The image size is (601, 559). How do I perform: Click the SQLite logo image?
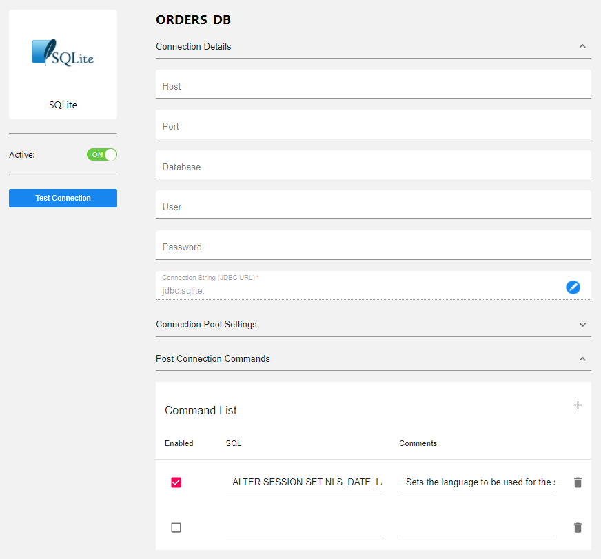pyautogui.click(x=63, y=53)
